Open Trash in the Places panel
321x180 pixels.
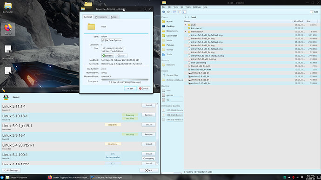click(169, 54)
